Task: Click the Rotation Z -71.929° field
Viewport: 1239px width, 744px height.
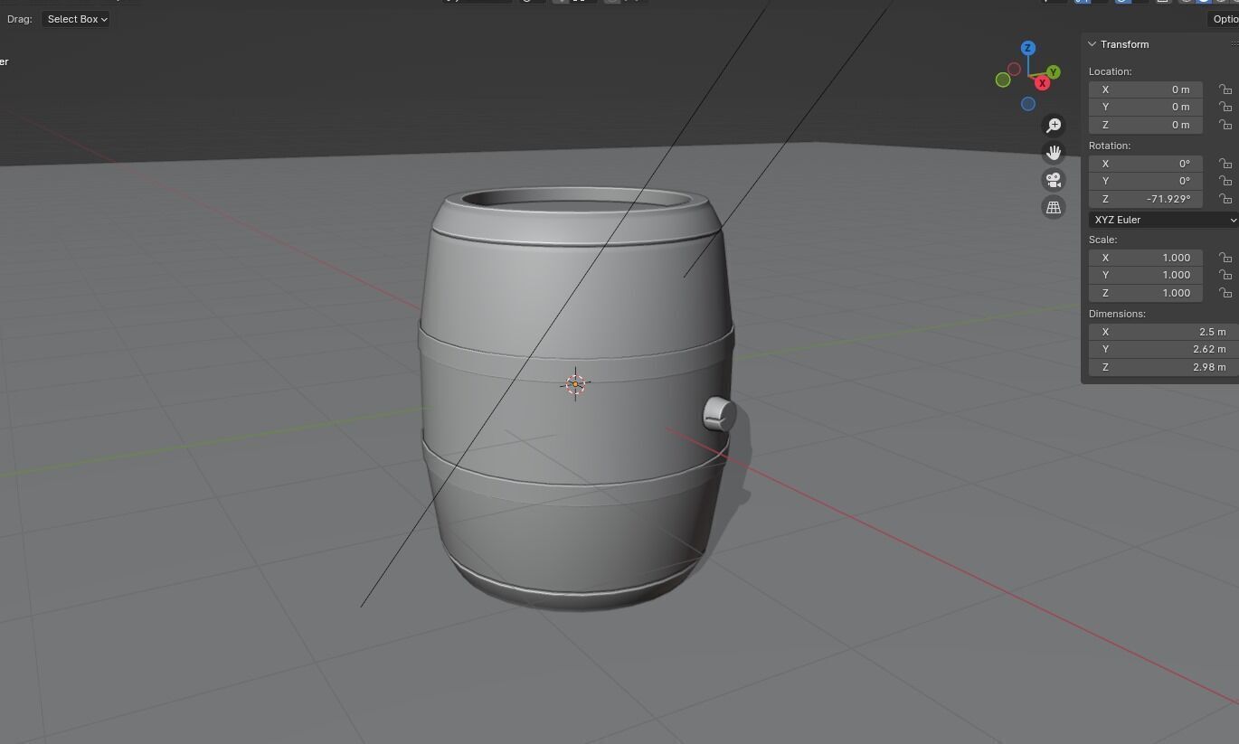Action: coord(1146,199)
